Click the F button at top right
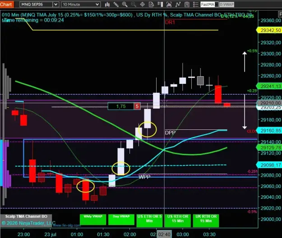282x238 pixels. coord(280,14)
